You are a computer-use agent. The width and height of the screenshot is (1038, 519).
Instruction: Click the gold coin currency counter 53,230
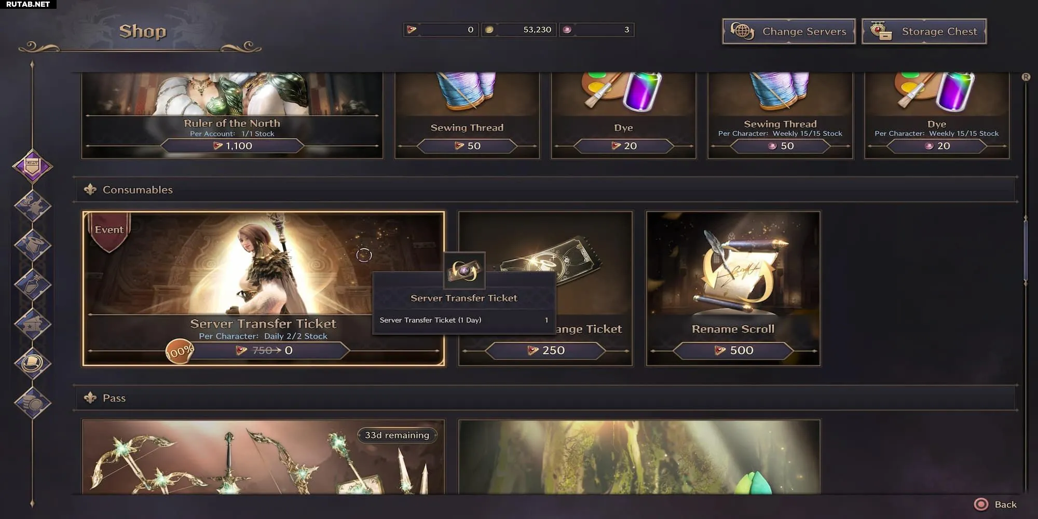(519, 30)
